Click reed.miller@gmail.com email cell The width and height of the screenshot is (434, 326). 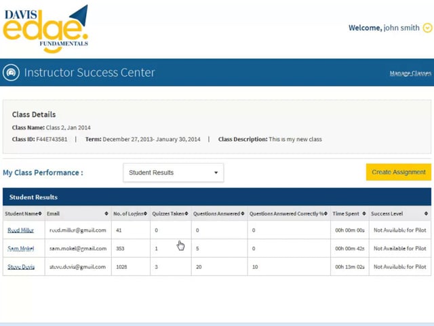tap(78, 230)
